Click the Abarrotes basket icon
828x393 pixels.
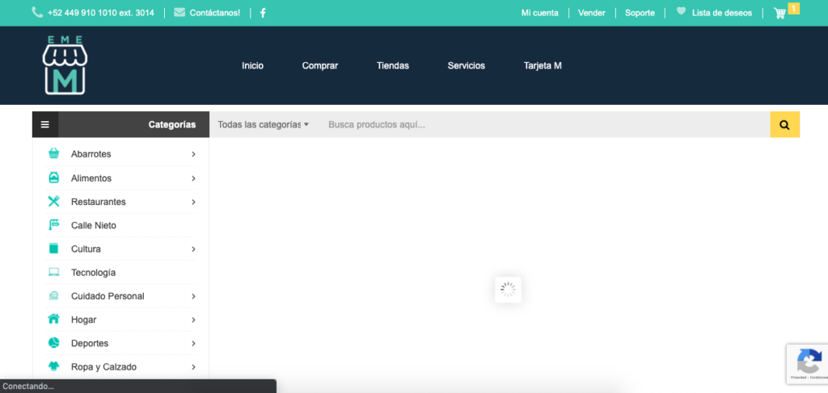tap(53, 154)
